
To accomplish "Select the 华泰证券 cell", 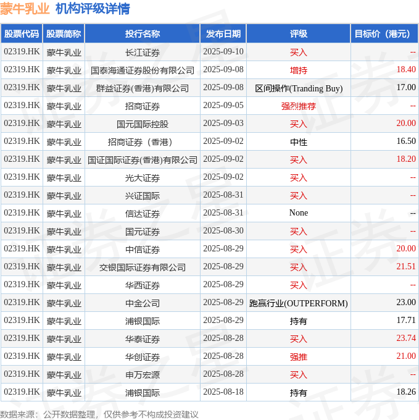I will click(143, 339).
